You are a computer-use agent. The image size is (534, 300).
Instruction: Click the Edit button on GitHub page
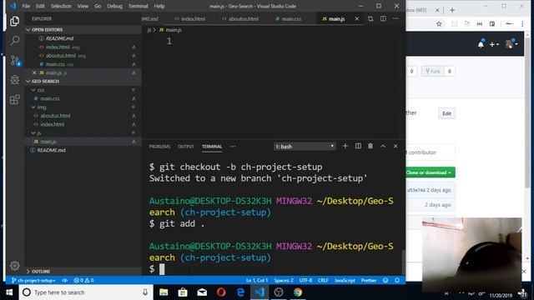pyautogui.click(x=446, y=113)
